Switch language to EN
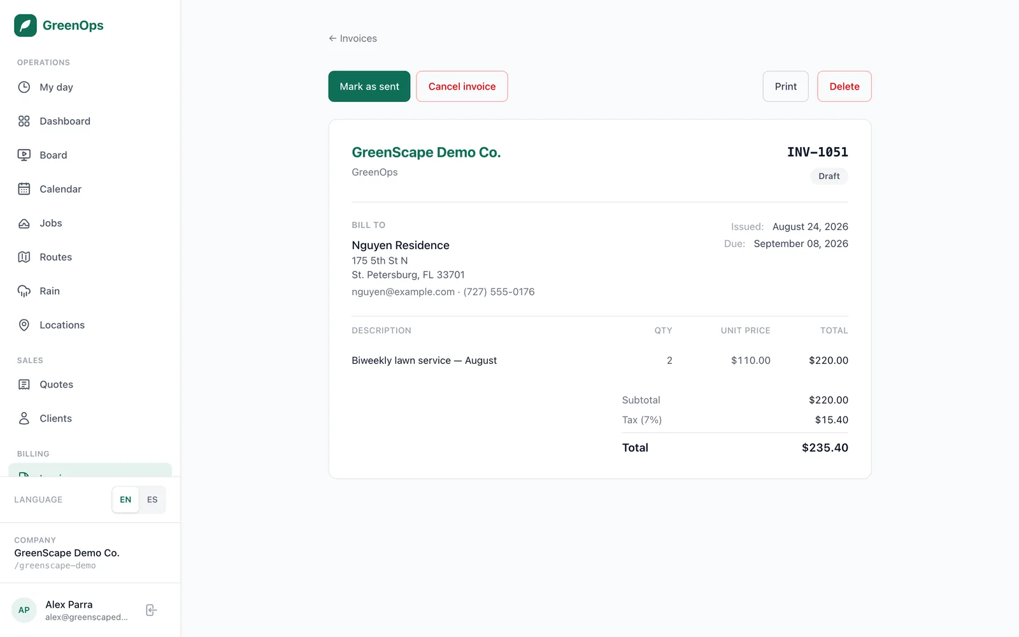 tap(125, 499)
